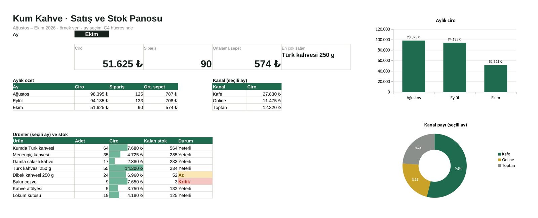Select Ağustos row in Aylık özet table

click(95, 94)
